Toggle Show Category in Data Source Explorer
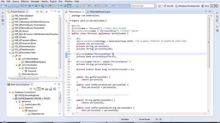This screenshot has width=220, height=123. 39,89
